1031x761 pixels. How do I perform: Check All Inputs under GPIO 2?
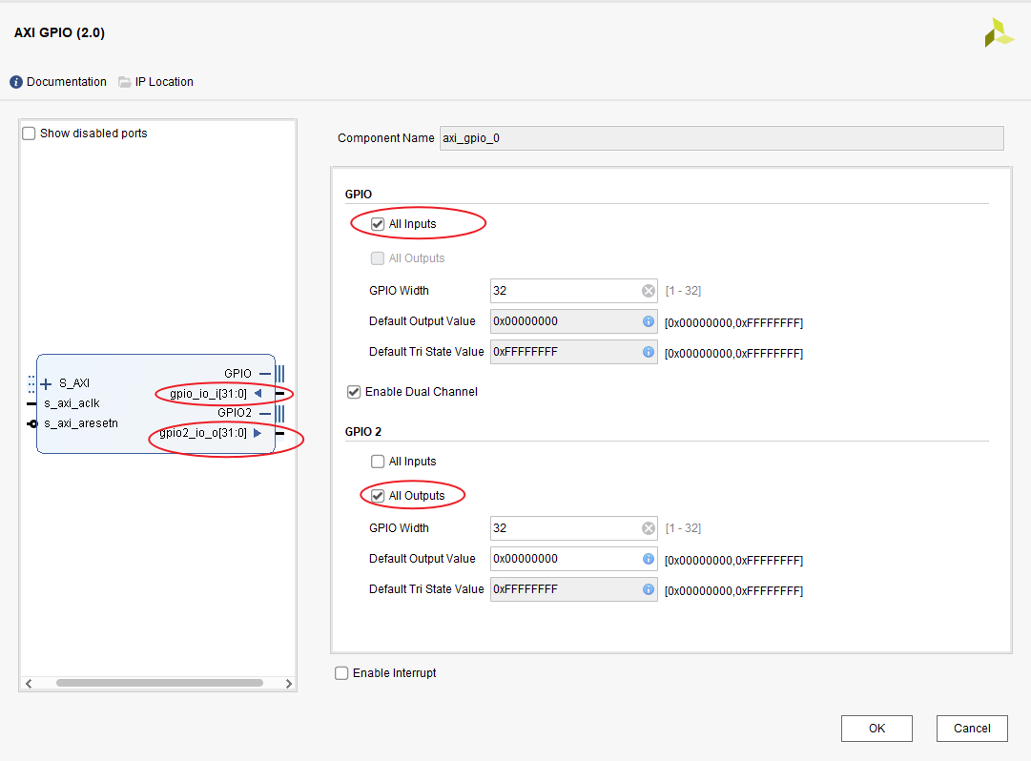click(x=378, y=462)
